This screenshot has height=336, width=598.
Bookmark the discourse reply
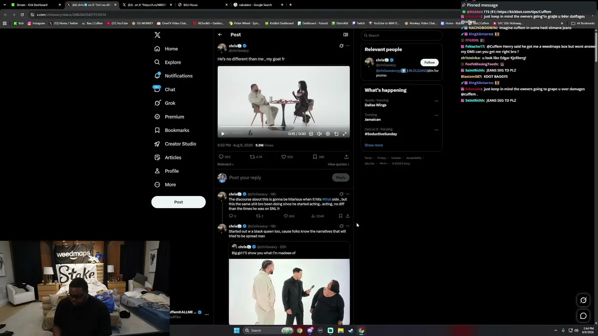click(x=341, y=216)
